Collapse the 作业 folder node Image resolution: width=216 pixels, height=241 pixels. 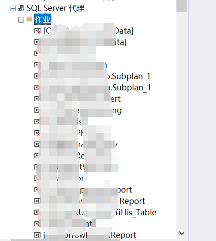[21, 20]
